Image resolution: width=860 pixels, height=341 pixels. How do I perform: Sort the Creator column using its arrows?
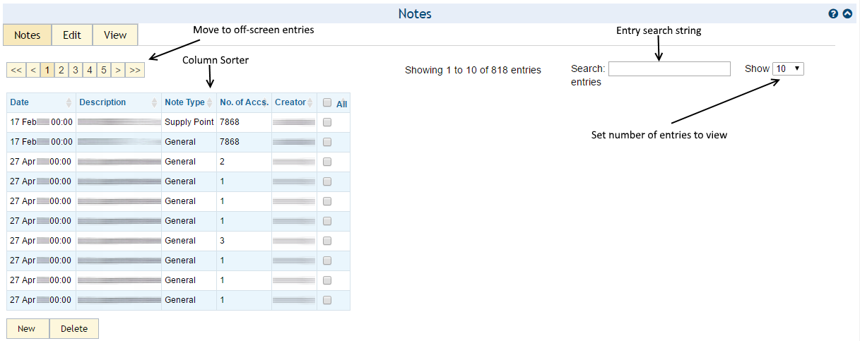pos(311,103)
